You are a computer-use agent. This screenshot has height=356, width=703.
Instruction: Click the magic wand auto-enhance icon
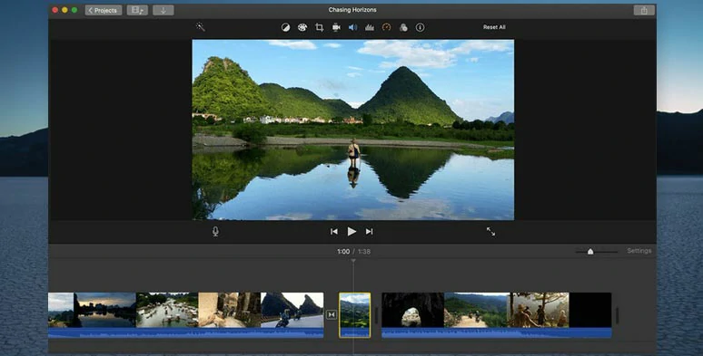click(201, 27)
